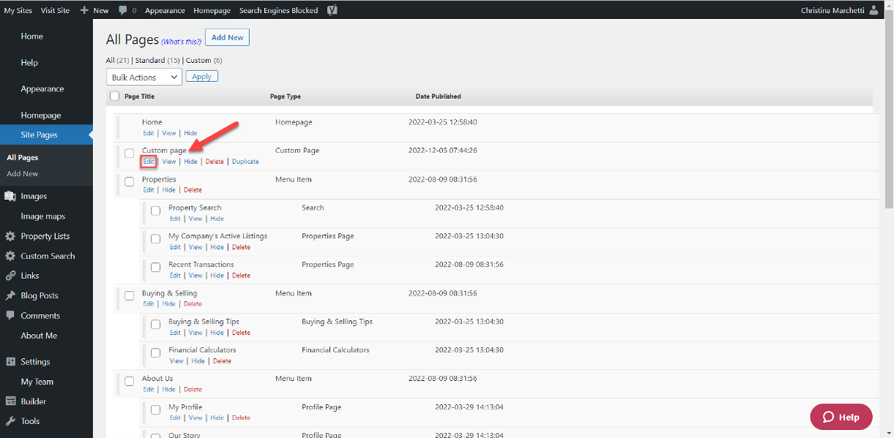The image size is (894, 438).
Task: Click View under Financial Calculators
Action: [x=176, y=361]
